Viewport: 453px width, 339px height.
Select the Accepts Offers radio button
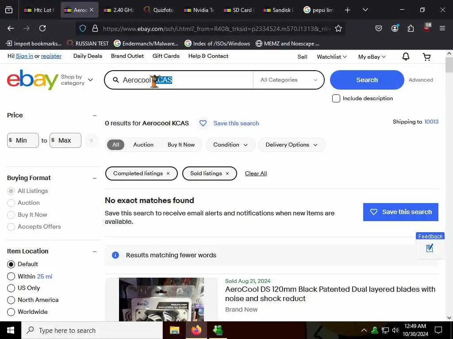[x=11, y=226]
